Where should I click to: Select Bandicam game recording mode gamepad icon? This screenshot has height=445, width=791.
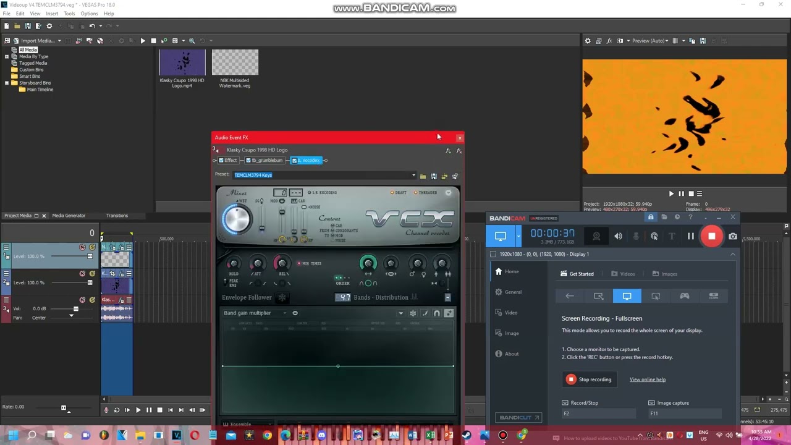pyautogui.click(x=685, y=296)
